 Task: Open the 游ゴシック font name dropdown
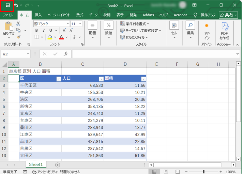pyautogui.click(x=68, y=24)
